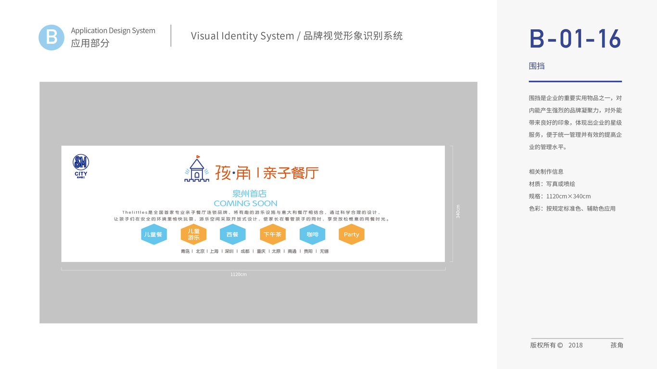Image resolution: width=657 pixels, height=369 pixels.
Task: Click the 围挡是企业的重要实用物品 paragraph
Action: 575,123
